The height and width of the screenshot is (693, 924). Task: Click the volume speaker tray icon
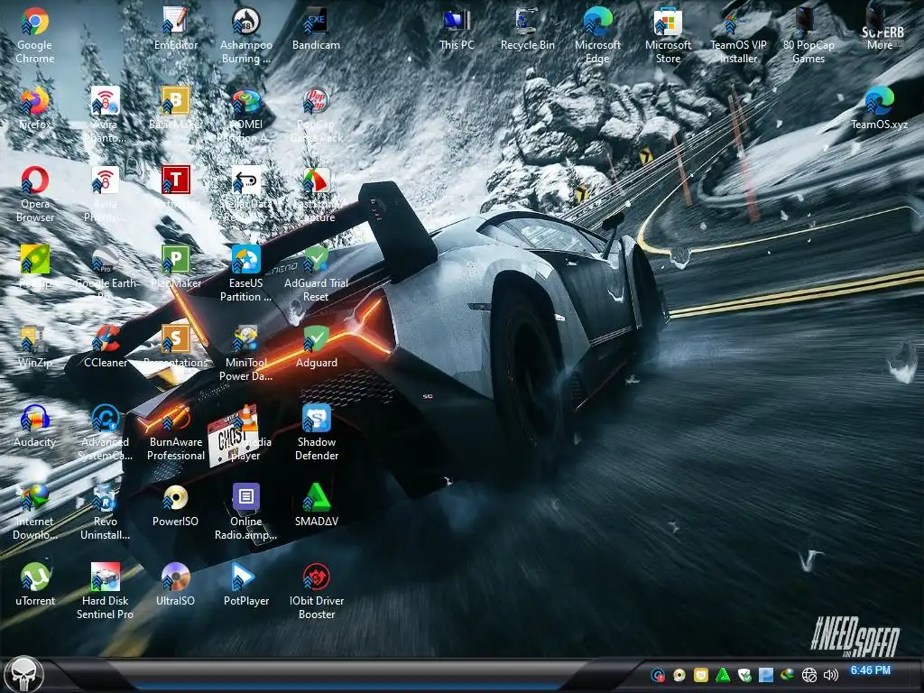click(x=831, y=675)
